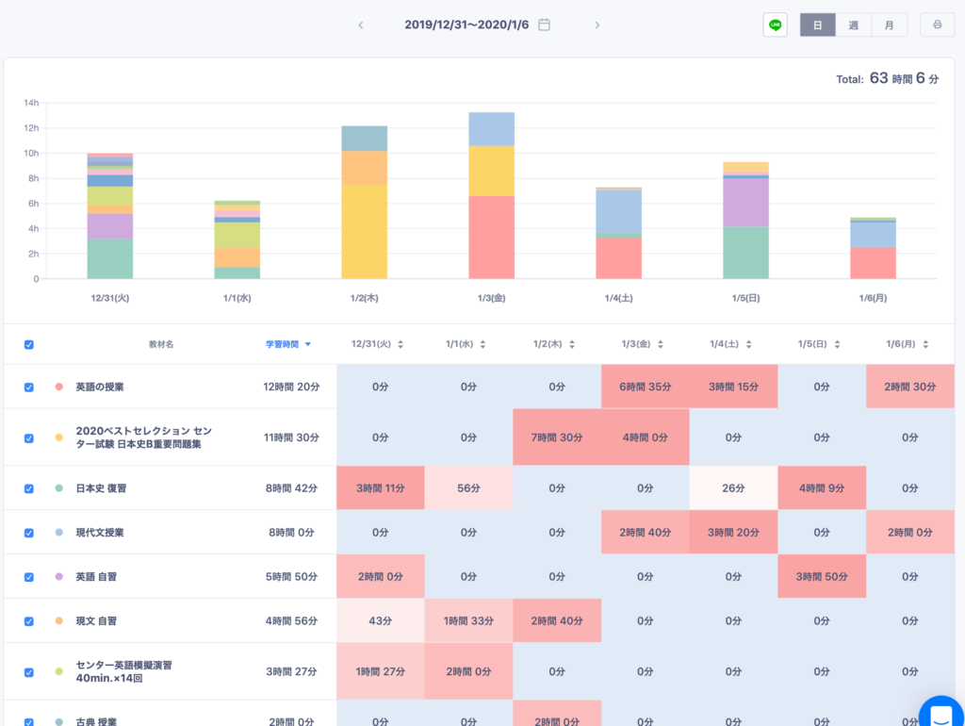Switch to the 週 view tab
Viewport: 965px width, 726px height.
(x=853, y=25)
